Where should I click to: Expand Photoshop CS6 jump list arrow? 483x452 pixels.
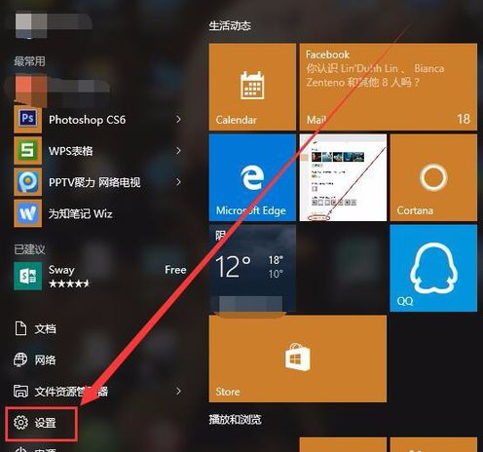click(x=178, y=119)
